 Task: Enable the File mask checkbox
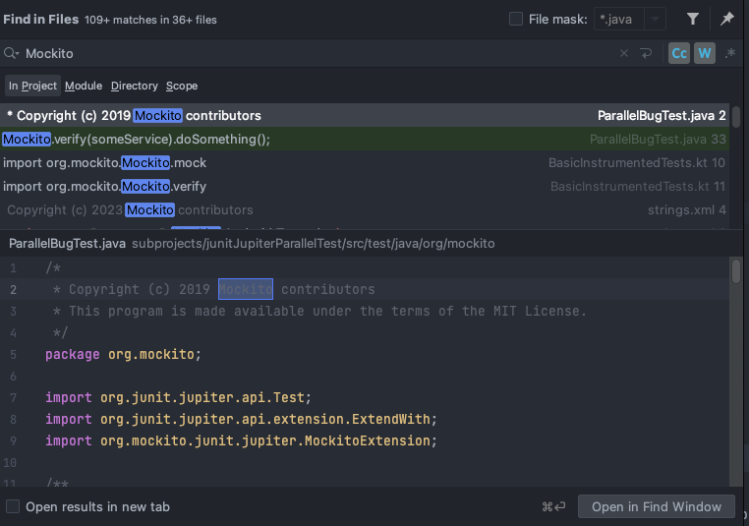click(516, 19)
